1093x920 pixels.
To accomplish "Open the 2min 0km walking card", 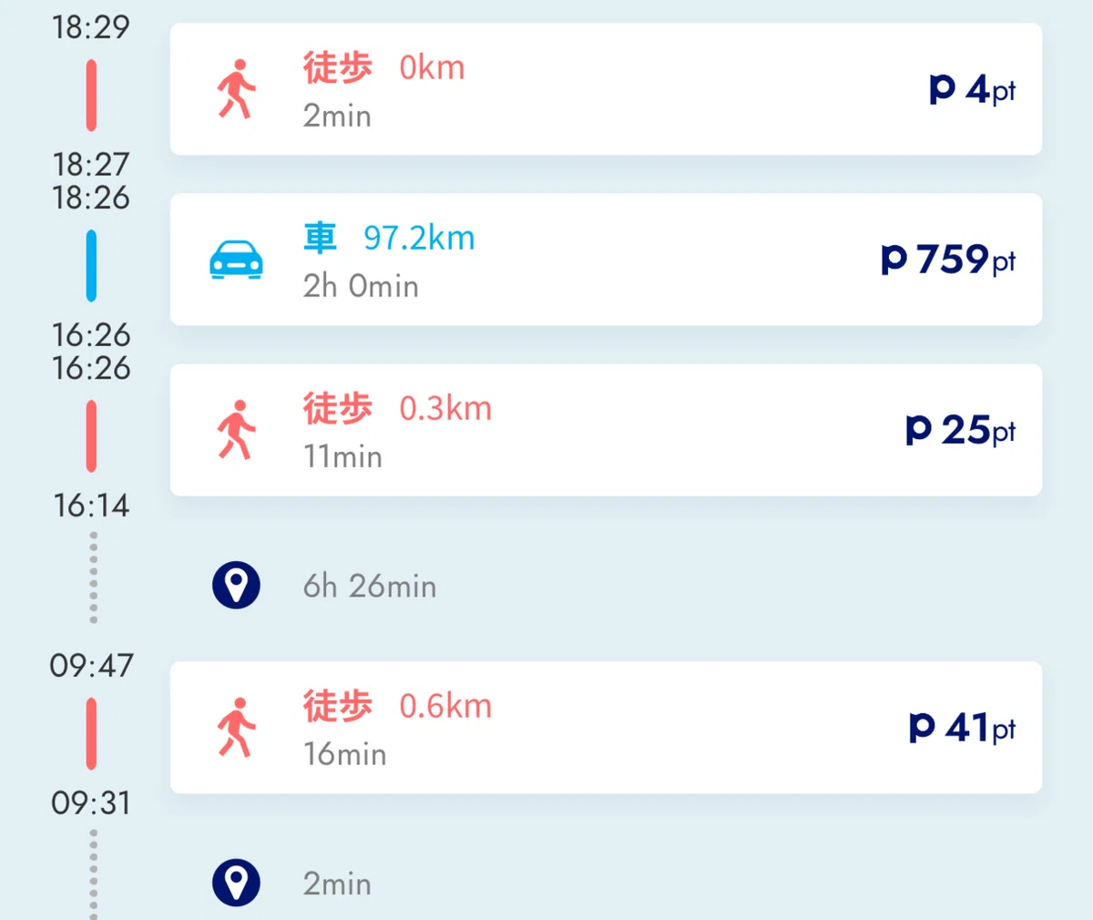I will tap(606, 89).
